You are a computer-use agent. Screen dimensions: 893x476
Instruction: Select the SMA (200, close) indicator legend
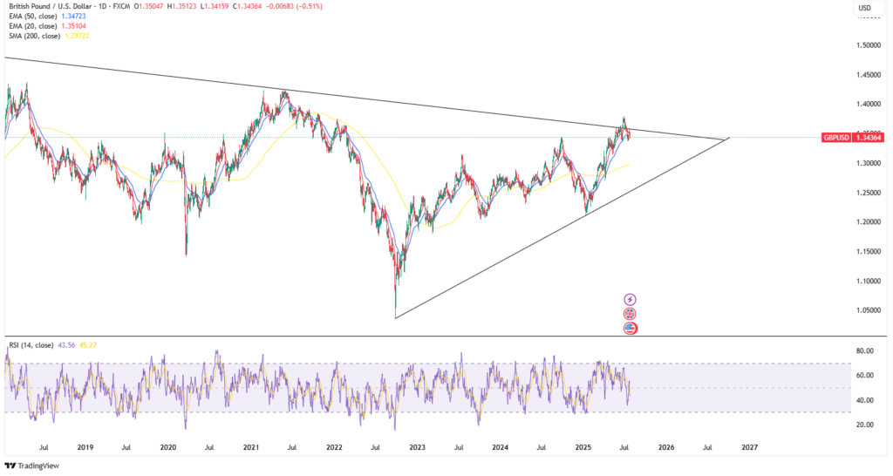pyautogui.click(x=34, y=35)
